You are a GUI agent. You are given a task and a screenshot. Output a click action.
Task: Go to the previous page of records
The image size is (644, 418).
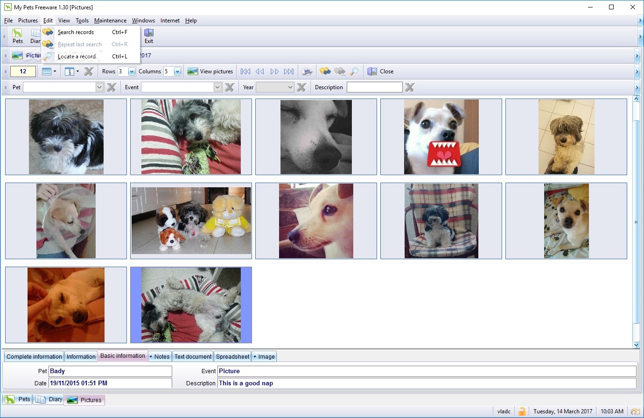click(x=260, y=71)
